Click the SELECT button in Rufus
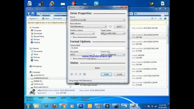Image resolution: width=194 pixels, height=109 pixels. (x=119, y=27)
